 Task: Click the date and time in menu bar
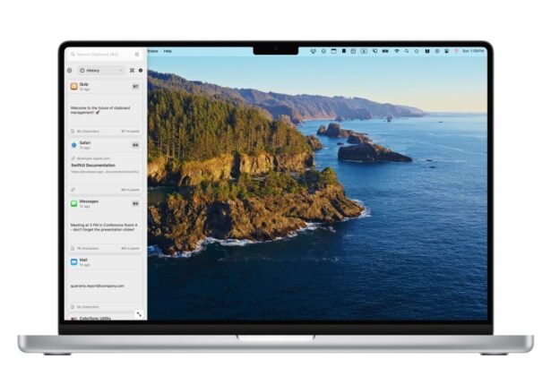(x=473, y=51)
